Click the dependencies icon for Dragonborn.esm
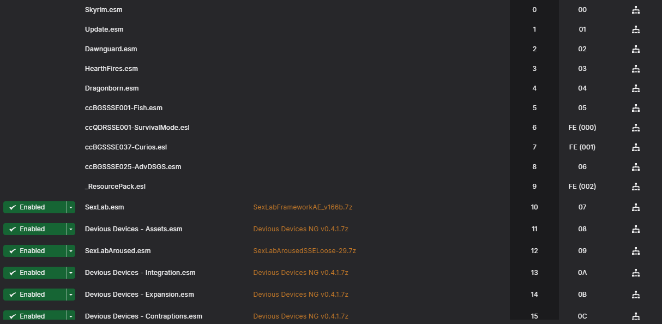 [x=635, y=88]
